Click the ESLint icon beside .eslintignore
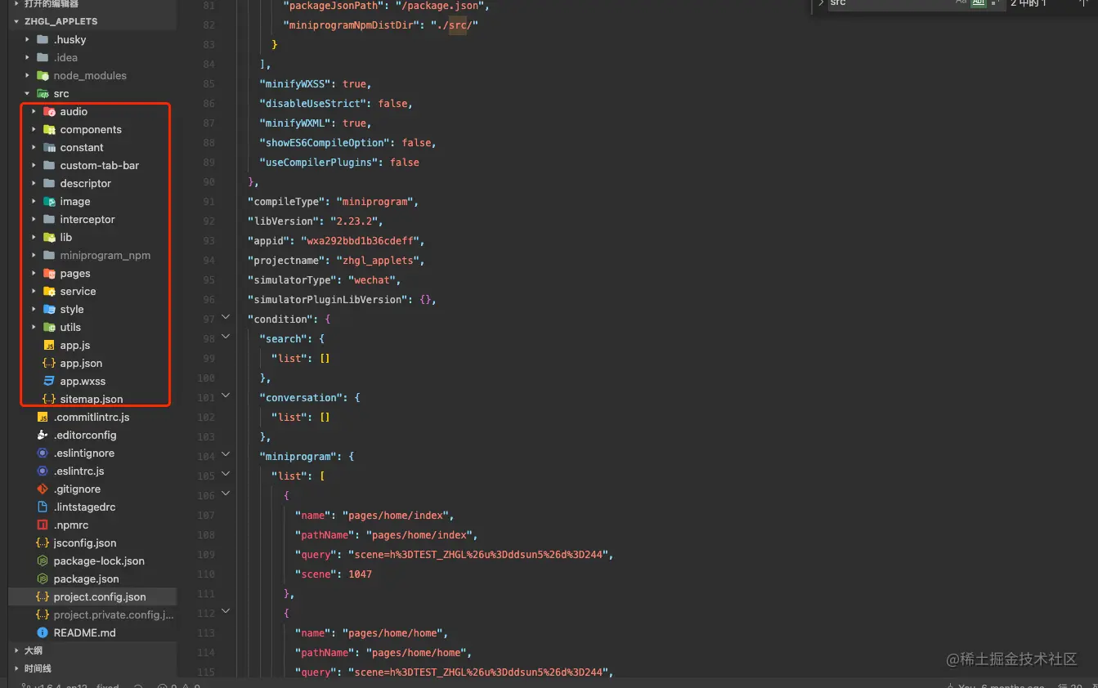 coord(43,453)
